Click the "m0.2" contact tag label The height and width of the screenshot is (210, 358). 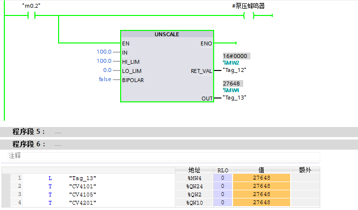[31, 6]
